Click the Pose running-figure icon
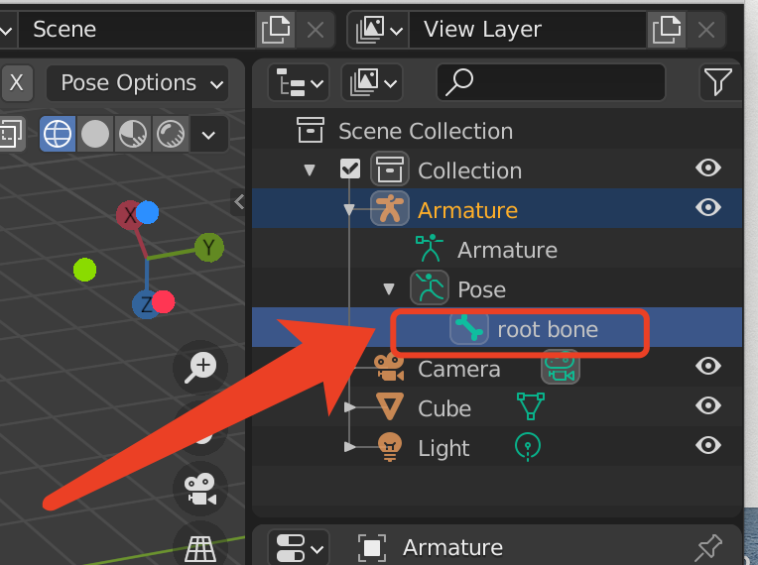 pos(430,287)
